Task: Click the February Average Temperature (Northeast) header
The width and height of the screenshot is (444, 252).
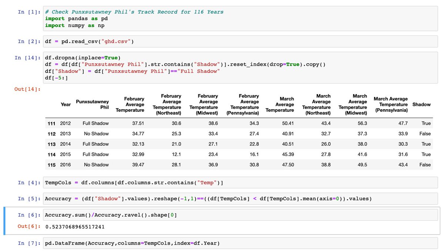Action: (167, 104)
